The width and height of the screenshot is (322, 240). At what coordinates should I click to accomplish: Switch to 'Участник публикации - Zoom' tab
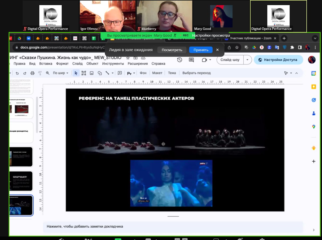tap(250, 38)
